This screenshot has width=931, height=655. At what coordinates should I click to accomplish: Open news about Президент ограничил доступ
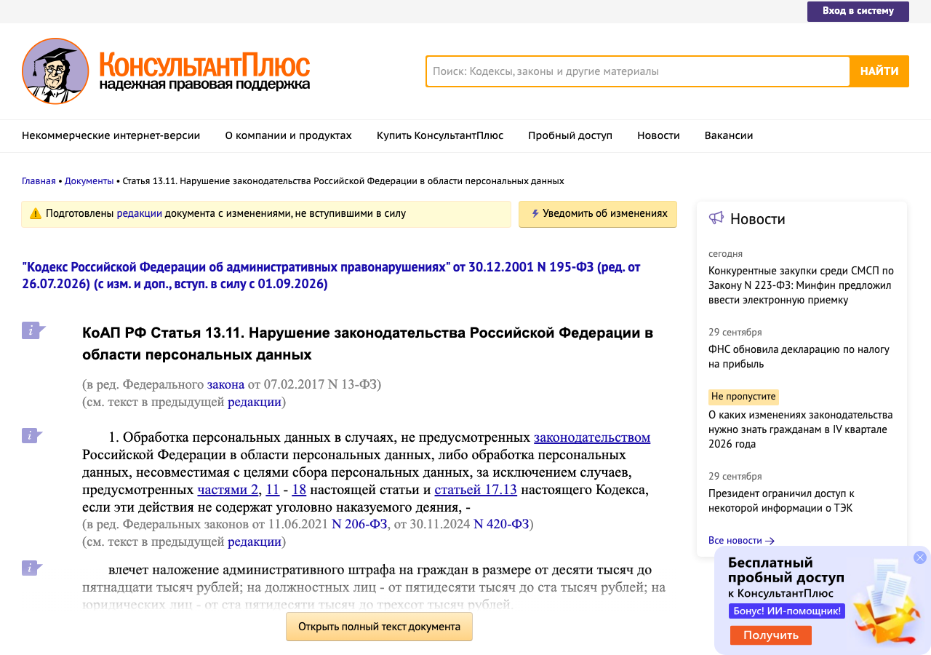tap(781, 501)
